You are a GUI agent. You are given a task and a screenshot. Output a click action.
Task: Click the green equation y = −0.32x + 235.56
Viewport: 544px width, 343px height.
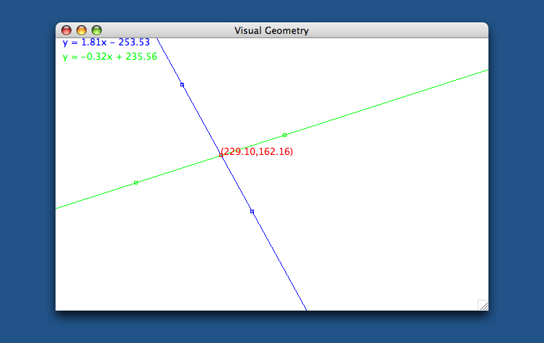click(x=110, y=57)
